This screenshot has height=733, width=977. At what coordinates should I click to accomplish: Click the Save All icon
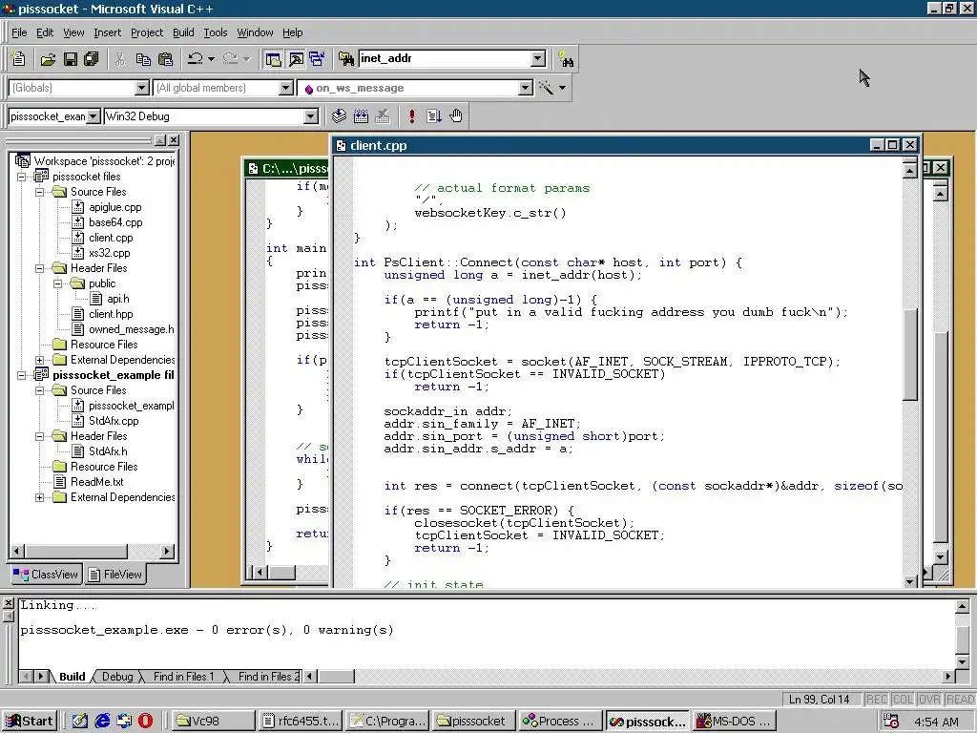click(x=92, y=59)
